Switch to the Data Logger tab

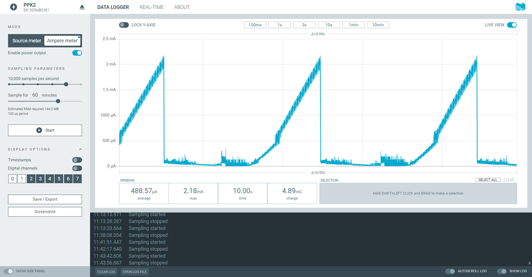113,7
